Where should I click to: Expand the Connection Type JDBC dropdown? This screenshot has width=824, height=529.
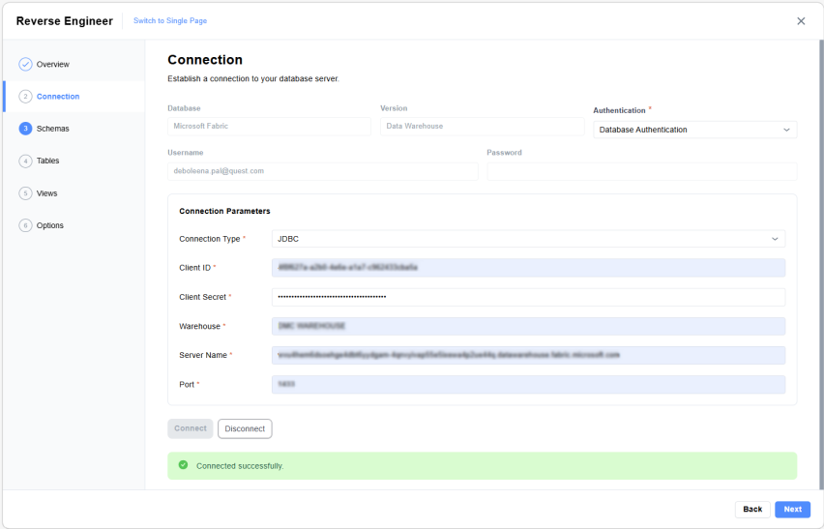[528, 239]
